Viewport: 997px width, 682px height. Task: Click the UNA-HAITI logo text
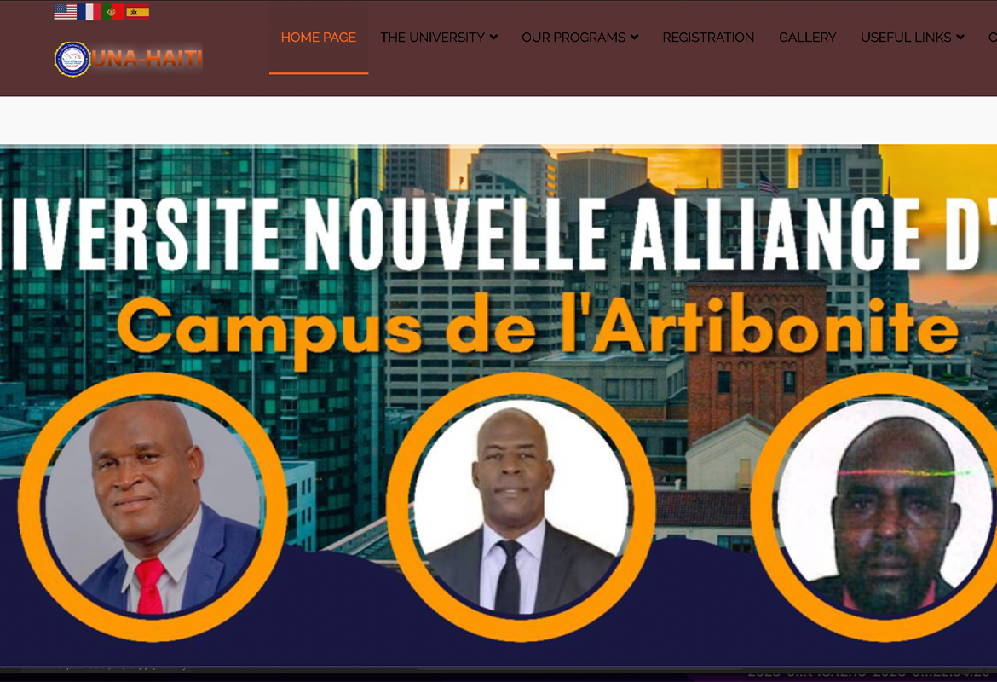[147, 59]
